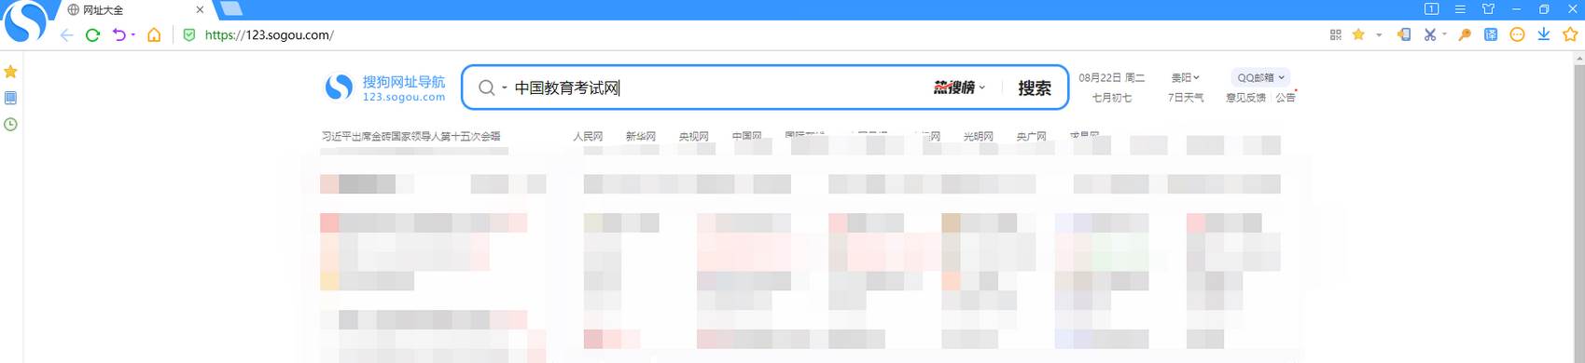1585x363 pixels.
Task: Open the 热搜榜 dropdown
Action: [x=960, y=87]
